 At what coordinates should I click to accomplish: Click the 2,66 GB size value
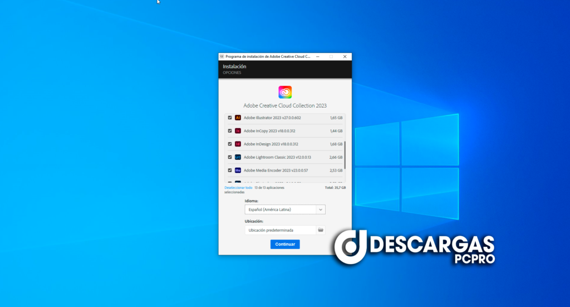click(x=336, y=157)
